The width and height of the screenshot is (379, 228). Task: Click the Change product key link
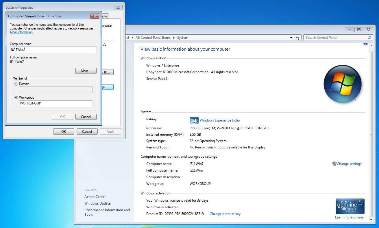point(225,214)
